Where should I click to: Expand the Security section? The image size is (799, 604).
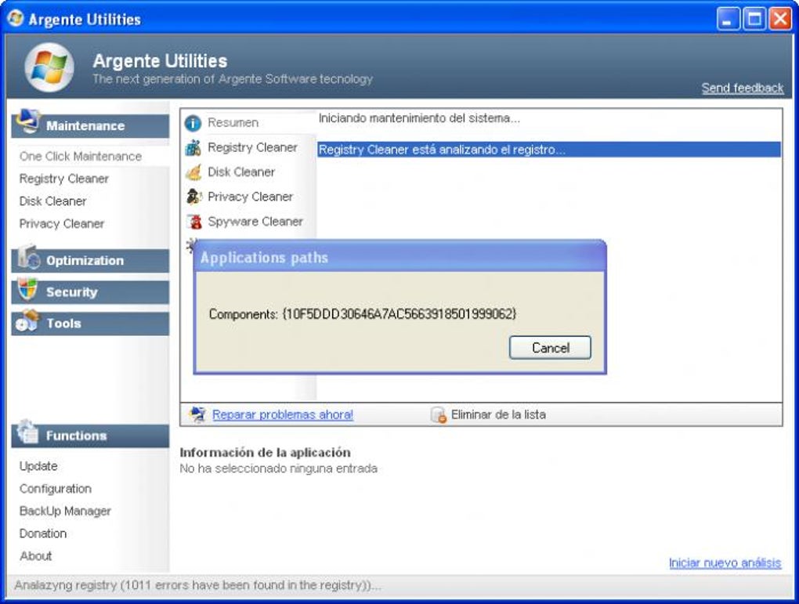90,292
